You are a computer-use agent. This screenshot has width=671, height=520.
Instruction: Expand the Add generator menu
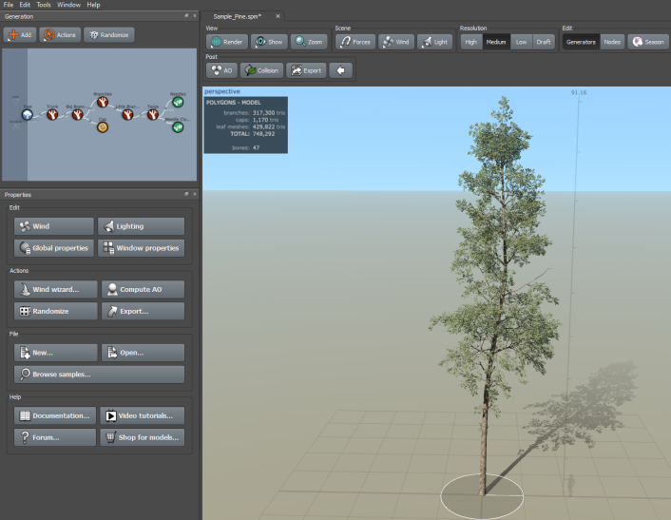click(x=20, y=34)
